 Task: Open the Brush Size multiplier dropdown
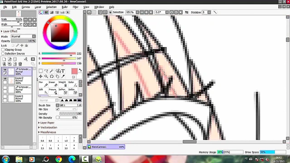point(58,105)
